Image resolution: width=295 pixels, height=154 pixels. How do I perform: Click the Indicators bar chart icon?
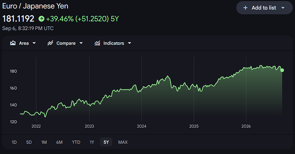(97, 43)
